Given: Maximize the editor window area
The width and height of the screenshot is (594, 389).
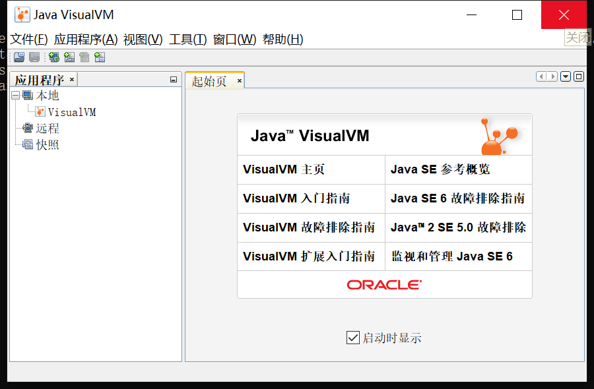Looking at the screenshot, I should tap(579, 77).
